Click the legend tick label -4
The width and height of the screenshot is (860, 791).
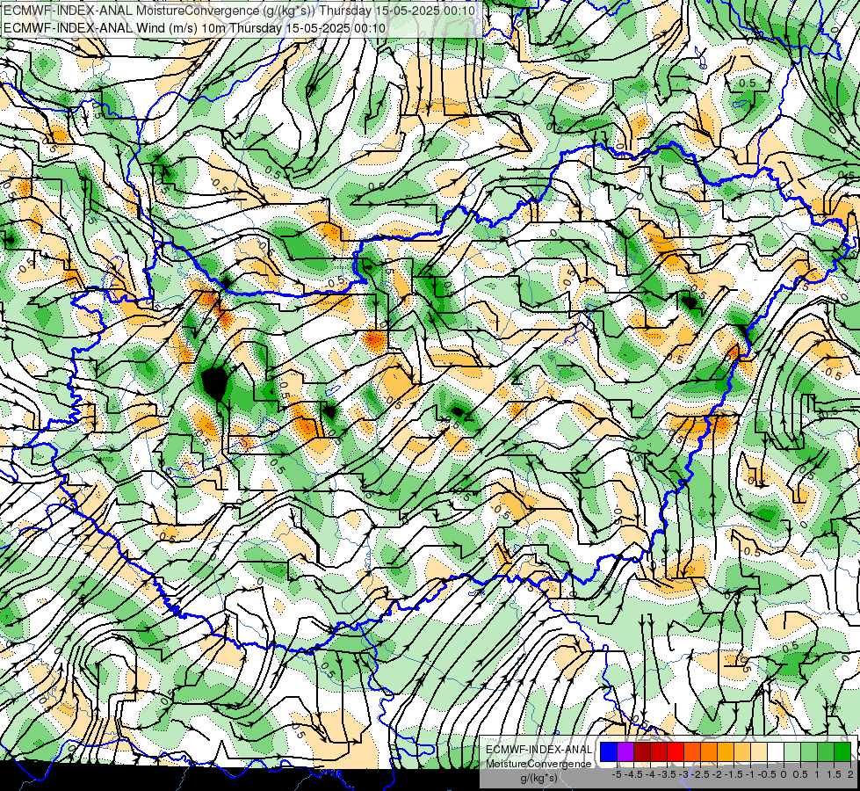tap(650, 774)
